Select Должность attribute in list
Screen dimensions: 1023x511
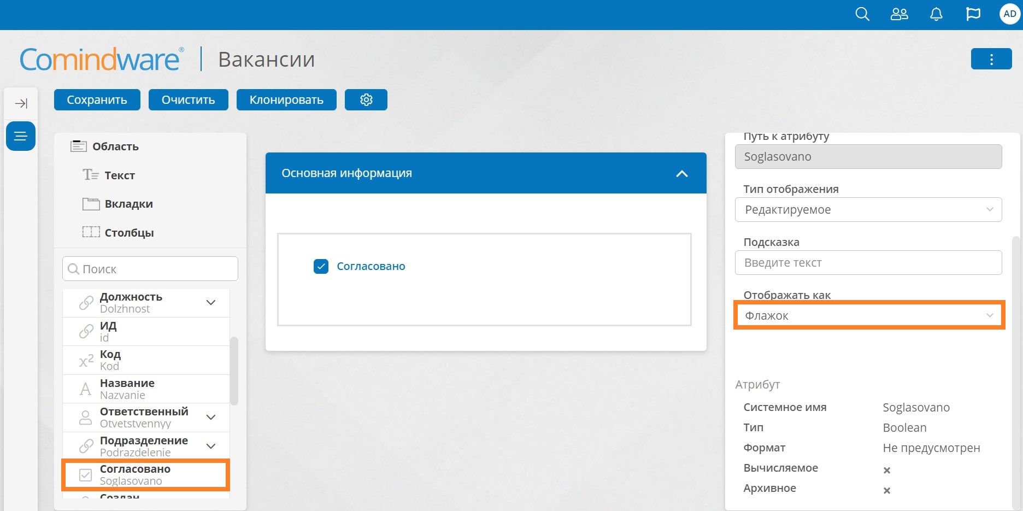pyautogui.click(x=146, y=303)
